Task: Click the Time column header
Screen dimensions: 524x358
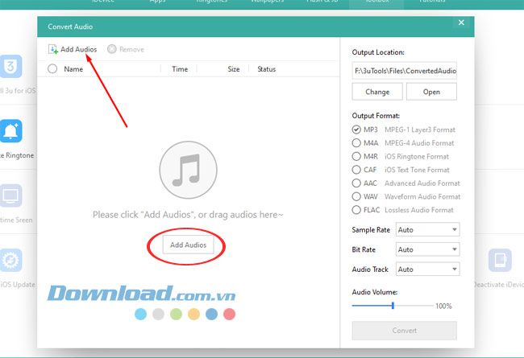Action: pyautogui.click(x=180, y=69)
